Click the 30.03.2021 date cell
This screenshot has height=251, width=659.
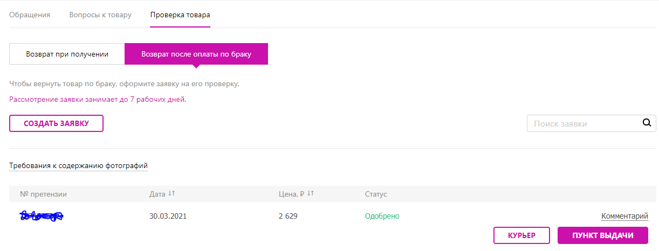click(168, 216)
